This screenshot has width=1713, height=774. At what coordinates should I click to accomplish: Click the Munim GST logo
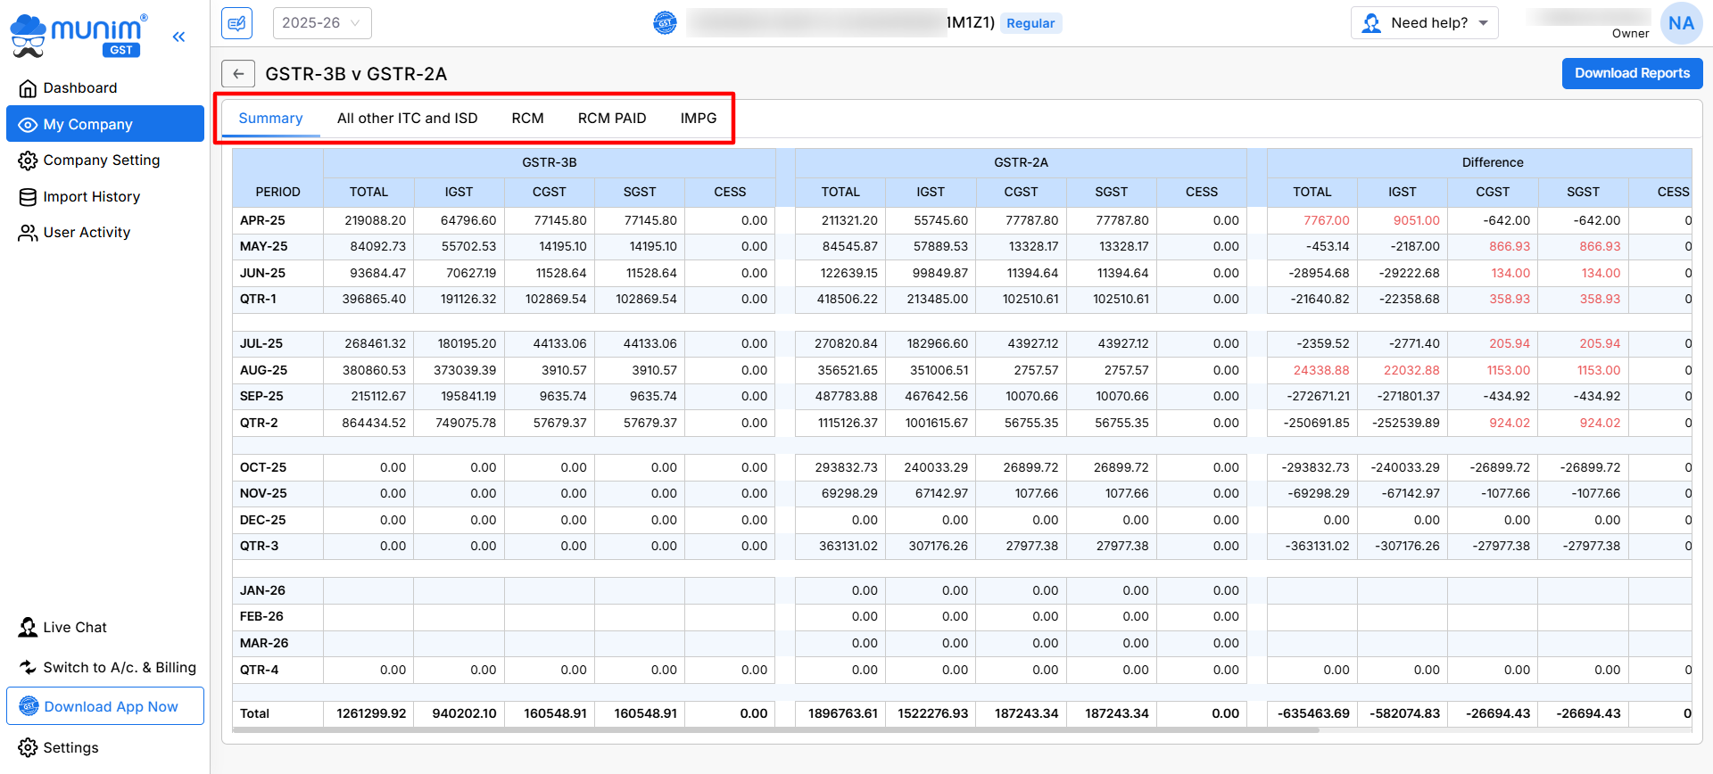pos(79,36)
